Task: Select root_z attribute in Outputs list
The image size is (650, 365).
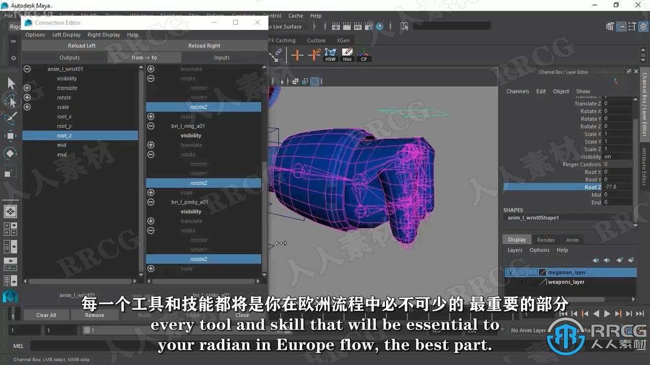Action: coord(80,135)
